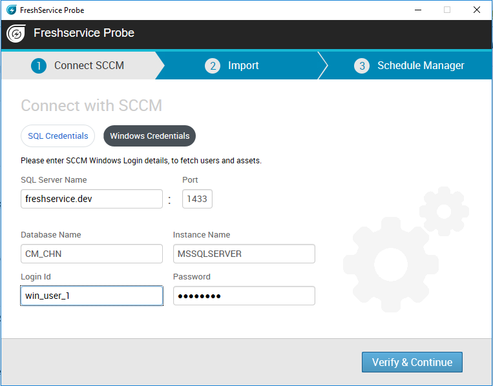The height and width of the screenshot is (386, 493).
Task: Click the step 1 number circle
Action: coord(39,66)
